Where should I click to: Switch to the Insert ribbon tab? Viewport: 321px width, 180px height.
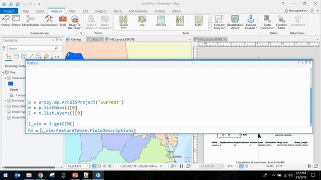[x=40, y=11]
